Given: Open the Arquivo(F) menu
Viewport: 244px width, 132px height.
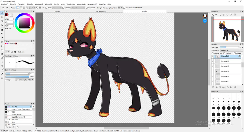Looking at the screenshot, I should click(x=5, y=4).
